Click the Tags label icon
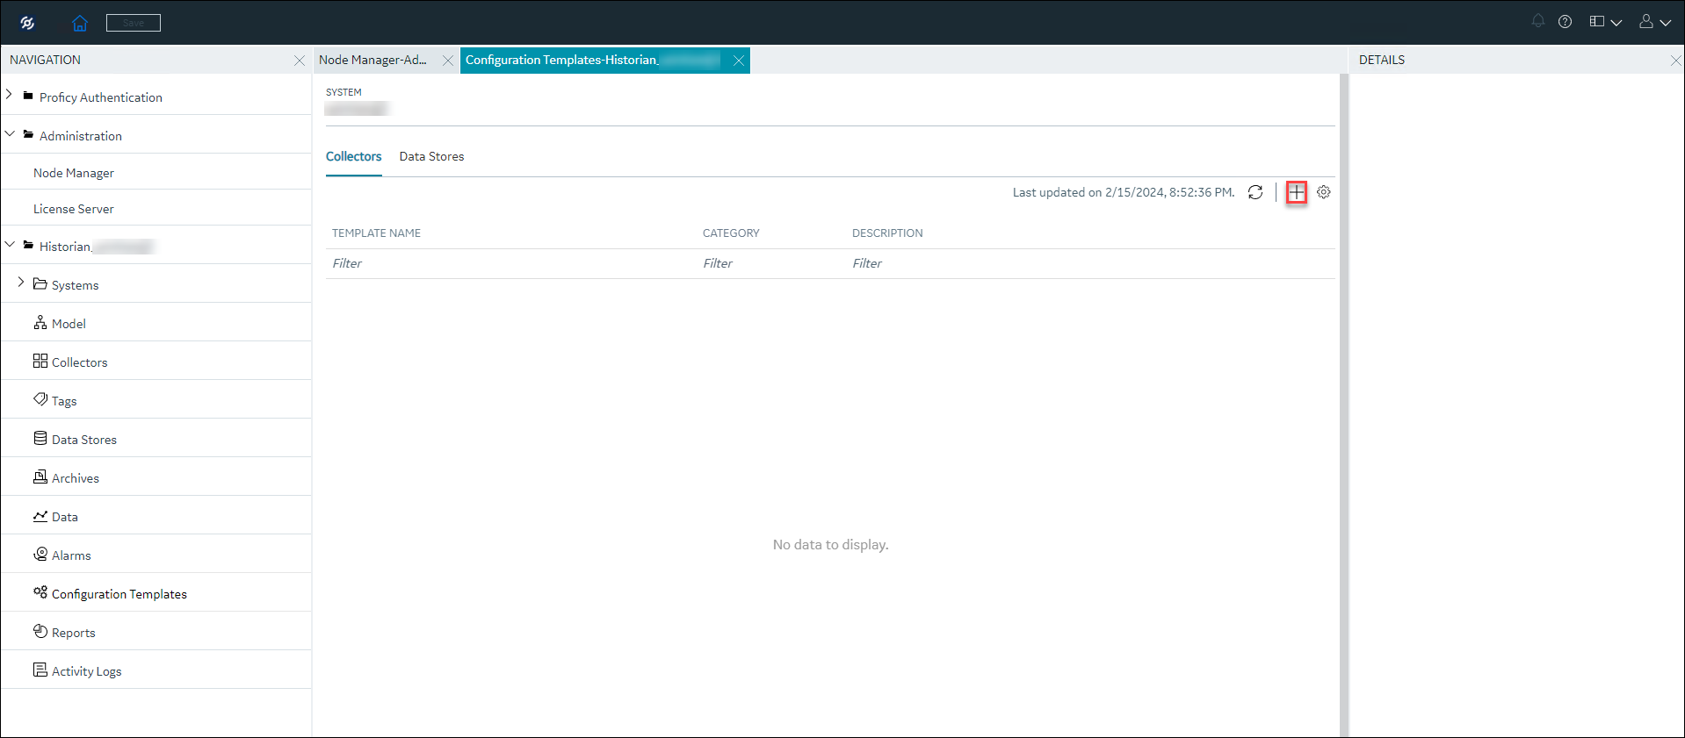The image size is (1685, 738). point(40,399)
